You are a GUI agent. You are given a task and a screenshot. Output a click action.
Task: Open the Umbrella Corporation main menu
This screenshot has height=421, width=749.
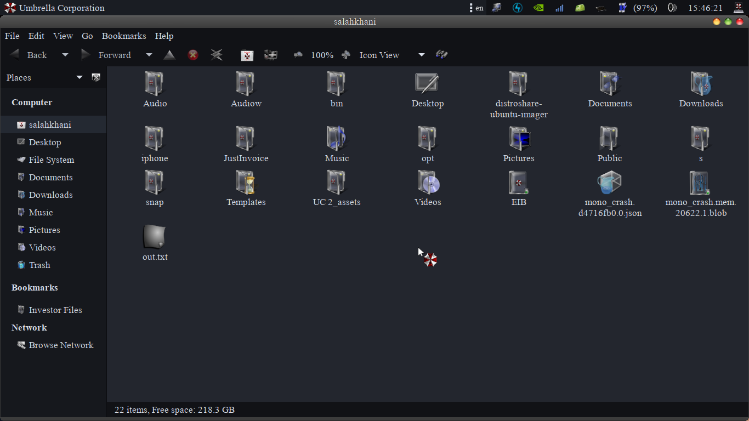click(x=54, y=8)
